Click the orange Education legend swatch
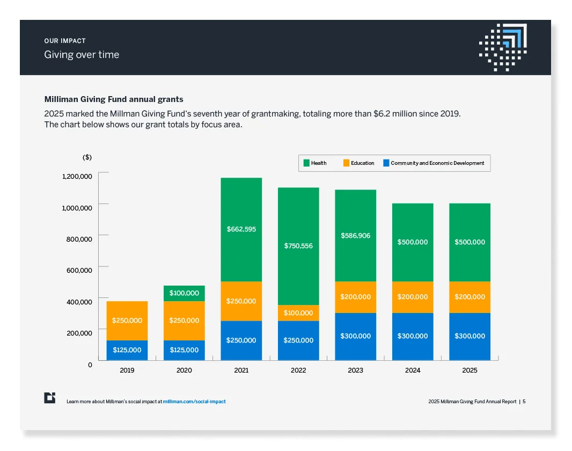Screen dimensions: 572x451 [346, 163]
